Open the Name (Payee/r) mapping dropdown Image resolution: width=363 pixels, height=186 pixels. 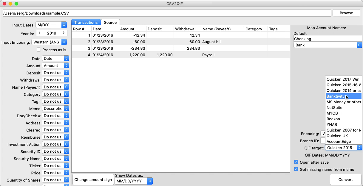pos(55,87)
